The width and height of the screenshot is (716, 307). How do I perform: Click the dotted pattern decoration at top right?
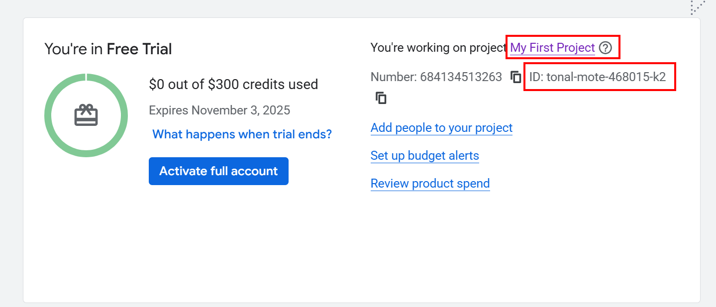tap(698, 8)
